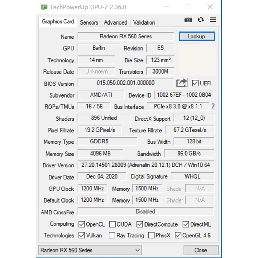The width and height of the screenshot is (258, 258).
Task: Click the ROPs/TMUs field 16 / 56
Action: pos(94,107)
